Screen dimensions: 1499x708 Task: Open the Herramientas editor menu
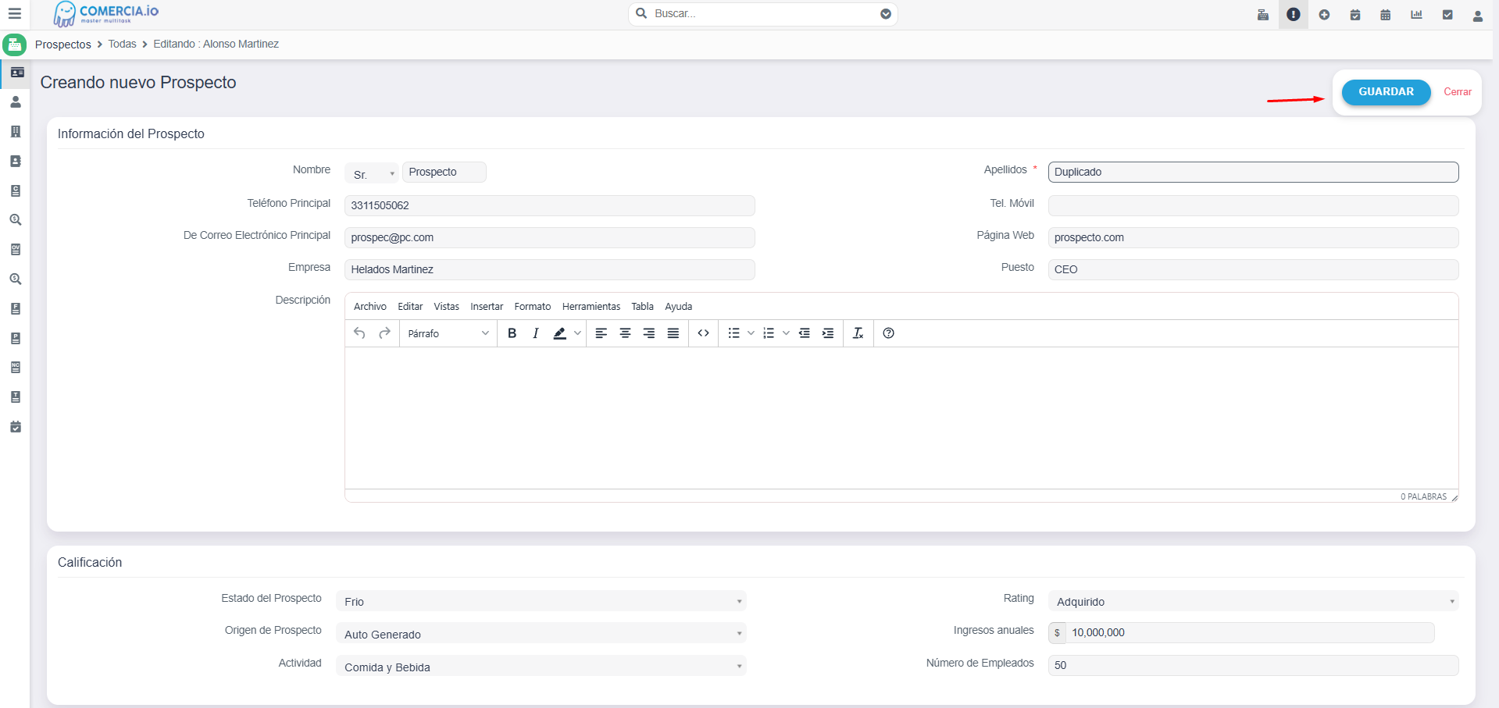[591, 307]
